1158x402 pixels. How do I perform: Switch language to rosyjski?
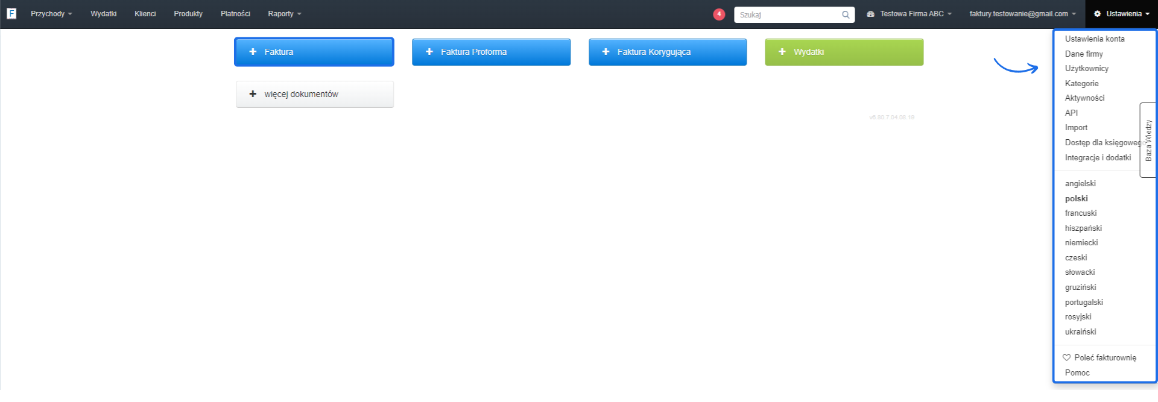1078,316
